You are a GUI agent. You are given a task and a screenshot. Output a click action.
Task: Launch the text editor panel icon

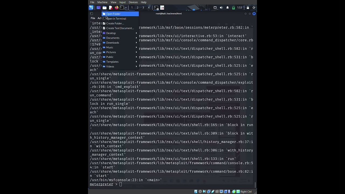tap(111, 8)
